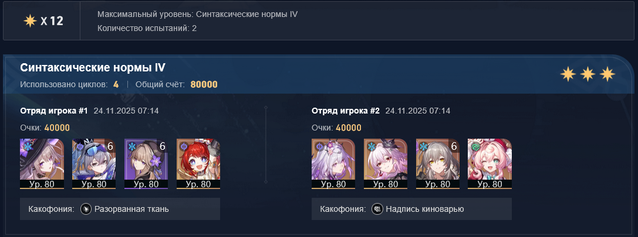Click the wind element icon on pink-haired portrait

[x=475, y=146]
